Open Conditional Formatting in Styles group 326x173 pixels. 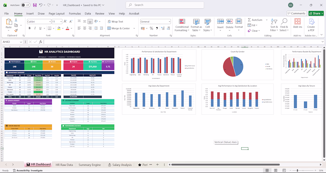point(182,25)
